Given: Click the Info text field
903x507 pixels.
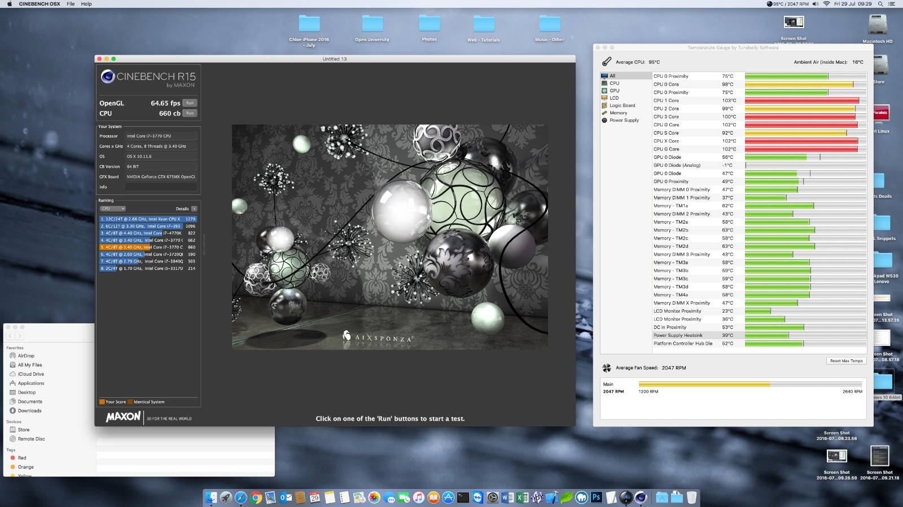Looking at the screenshot, I should point(161,187).
